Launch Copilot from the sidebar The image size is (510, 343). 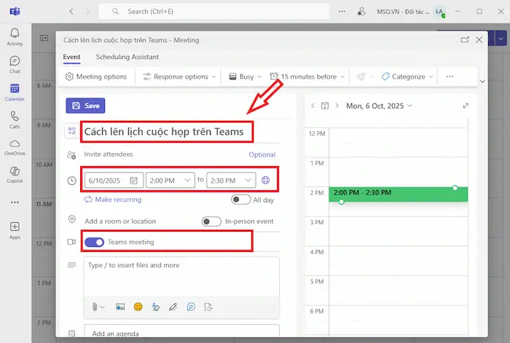click(x=15, y=174)
